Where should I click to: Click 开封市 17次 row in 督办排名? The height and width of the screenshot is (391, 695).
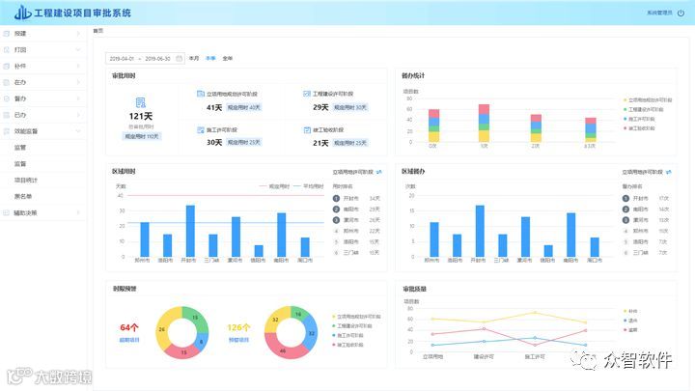pos(646,198)
